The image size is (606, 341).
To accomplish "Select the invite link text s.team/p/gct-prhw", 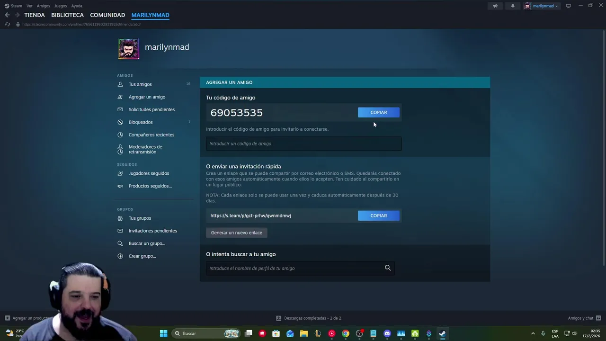I will pos(250,215).
